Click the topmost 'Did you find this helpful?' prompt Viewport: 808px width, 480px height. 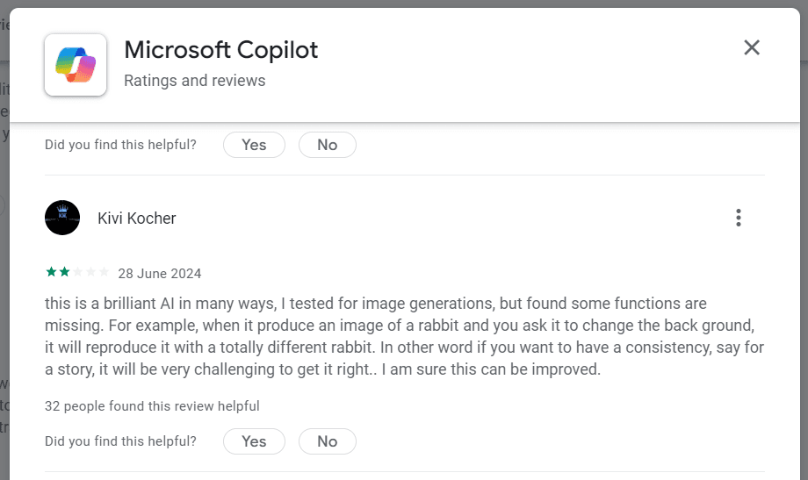120,145
